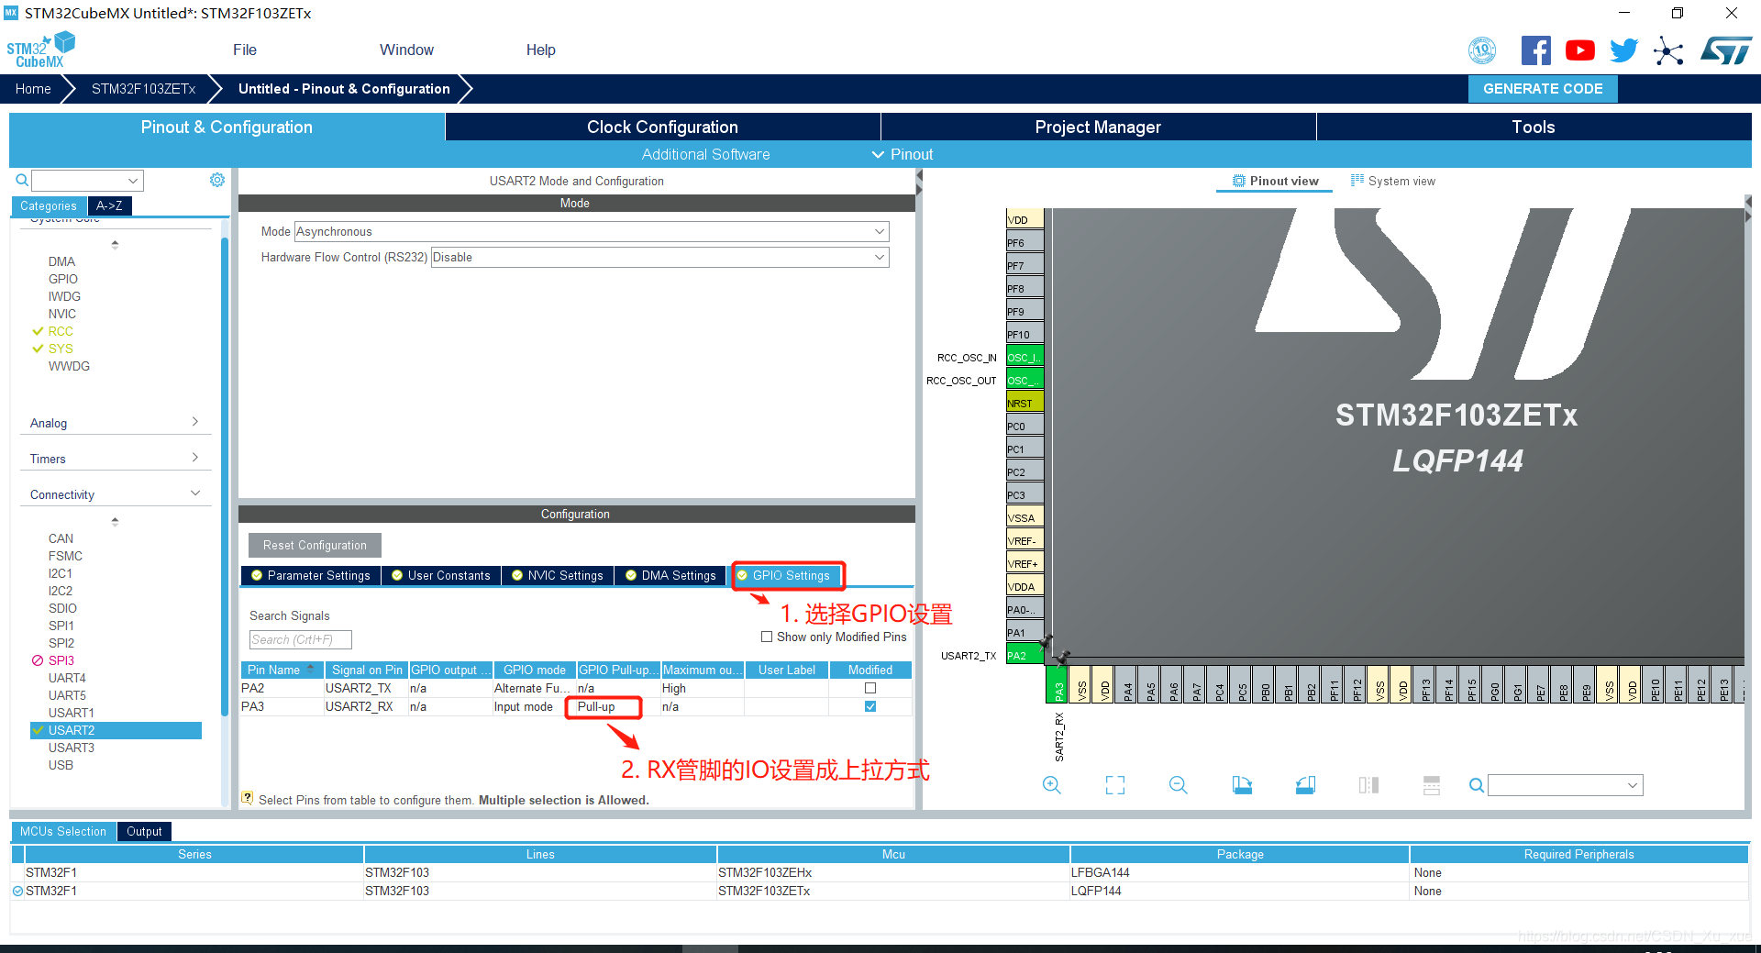This screenshot has height=953, width=1761.
Task: Expand the Analog category
Action: [x=114, y=423]
